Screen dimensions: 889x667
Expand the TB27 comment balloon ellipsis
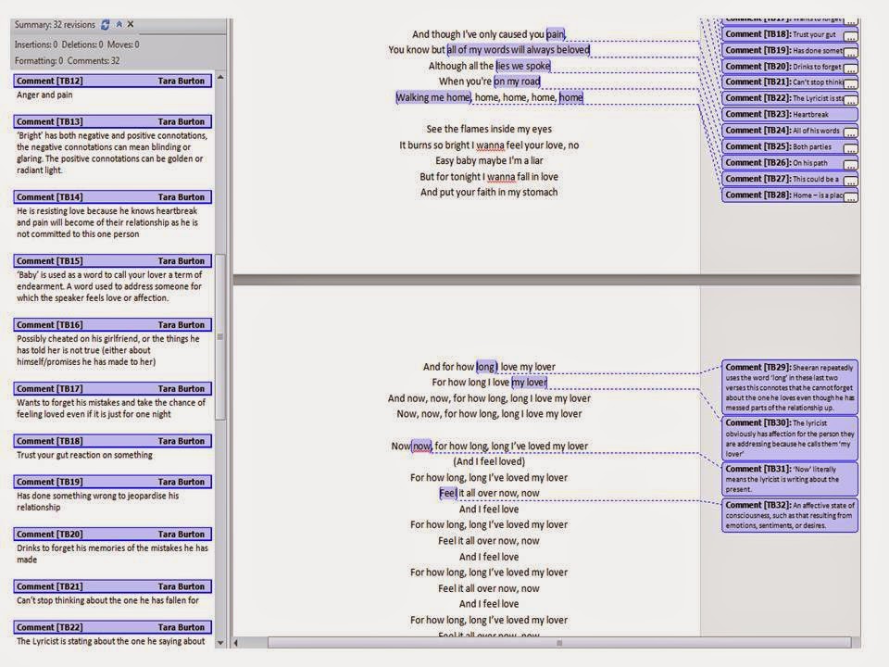tap(850, 181)
